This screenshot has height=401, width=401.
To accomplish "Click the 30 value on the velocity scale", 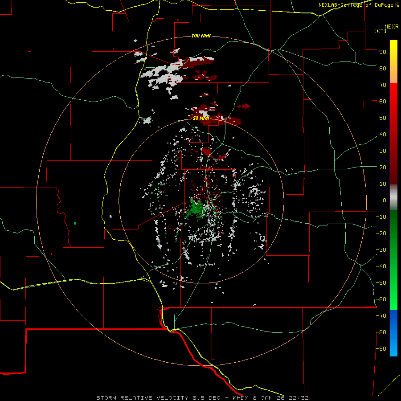I will point(383,151).
